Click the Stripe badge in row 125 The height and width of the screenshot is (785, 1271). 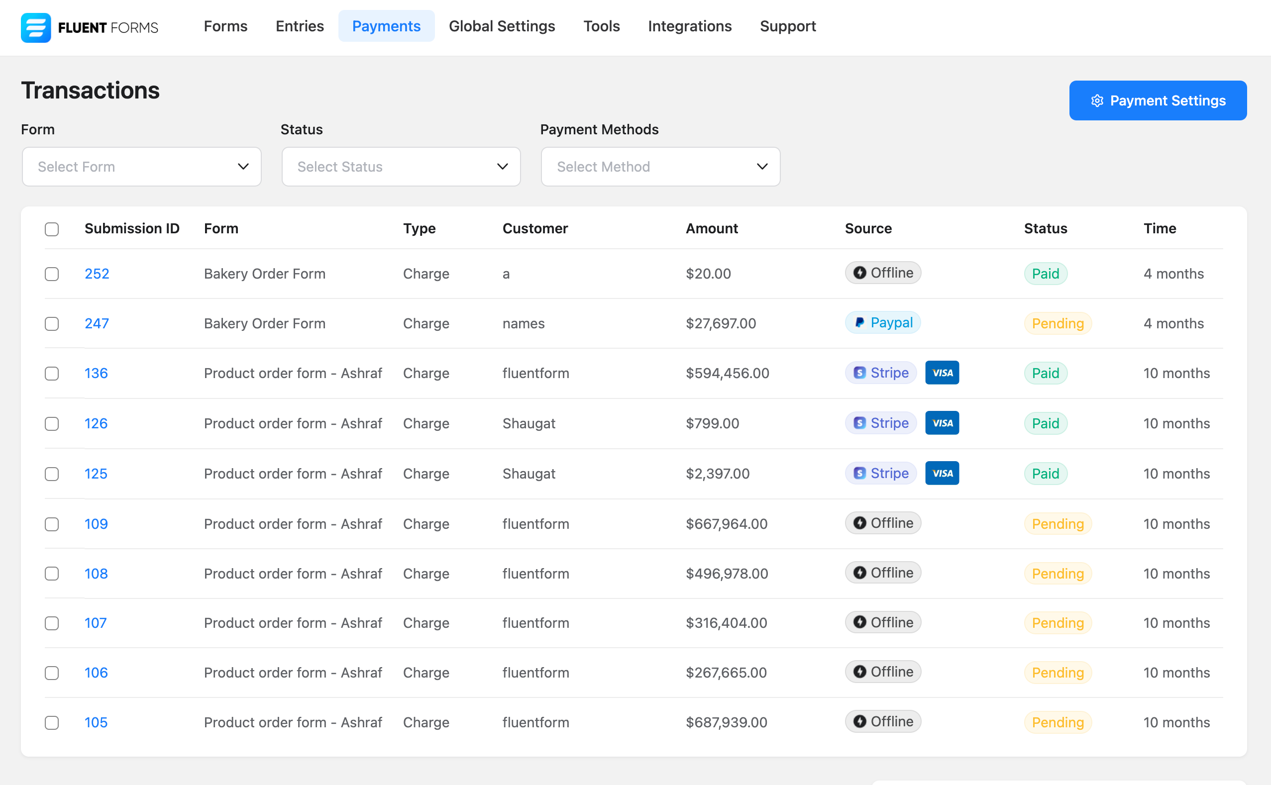click(880, 474)
